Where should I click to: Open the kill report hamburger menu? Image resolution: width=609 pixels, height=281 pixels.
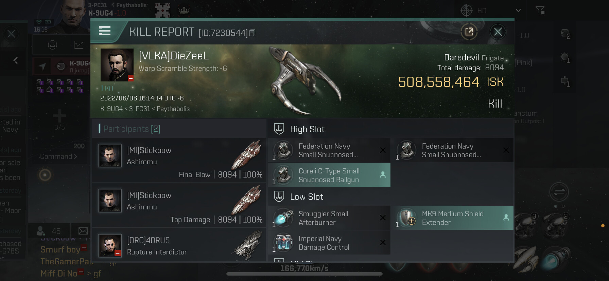[105, 31]
